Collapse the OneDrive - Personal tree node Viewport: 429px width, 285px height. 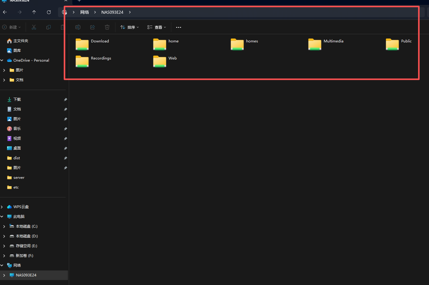(x=2, y=60)
